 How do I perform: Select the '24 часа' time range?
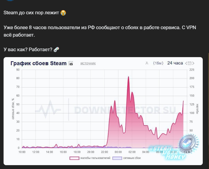click(x=175, y=63)
